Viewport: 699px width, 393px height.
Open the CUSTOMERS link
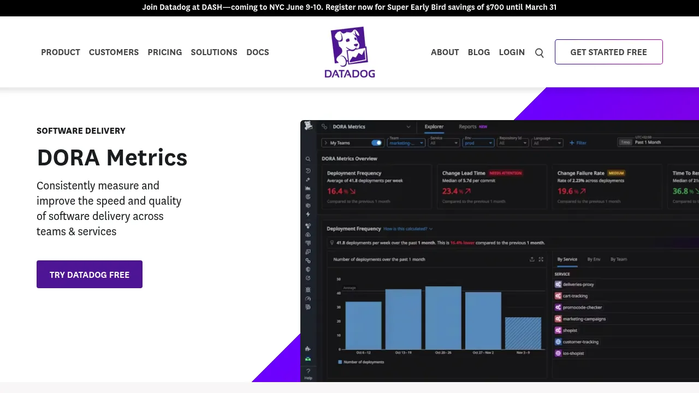(x=114, y=52)
